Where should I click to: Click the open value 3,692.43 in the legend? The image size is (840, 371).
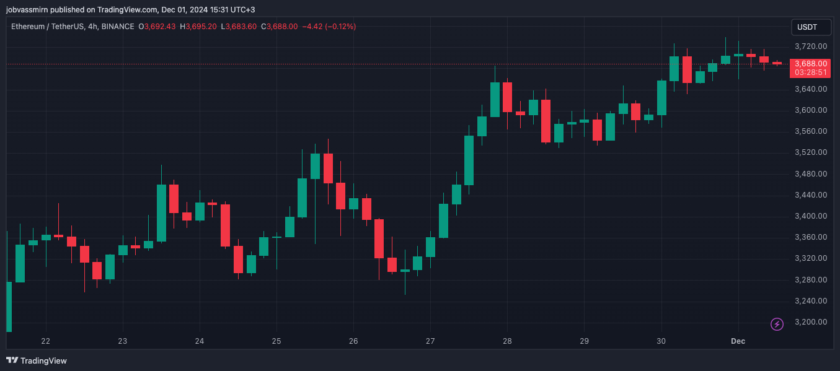click(160, 27)
